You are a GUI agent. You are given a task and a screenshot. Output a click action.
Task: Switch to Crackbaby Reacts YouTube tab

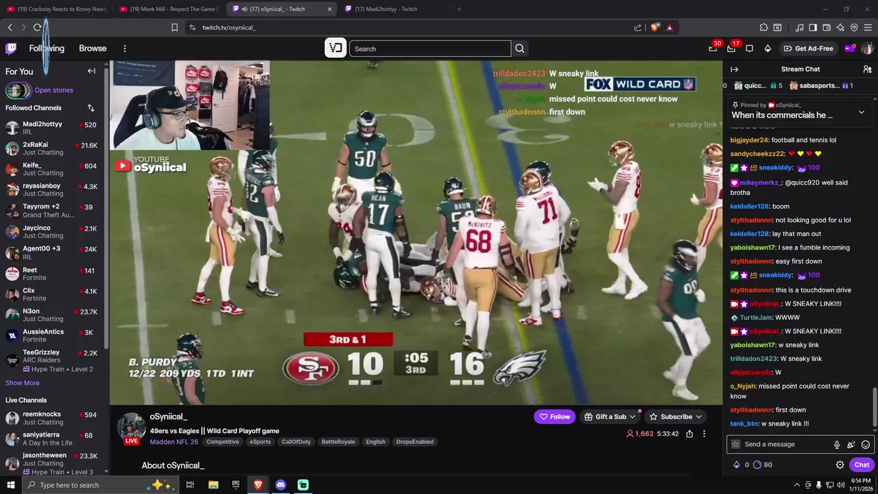pos(58,9)
